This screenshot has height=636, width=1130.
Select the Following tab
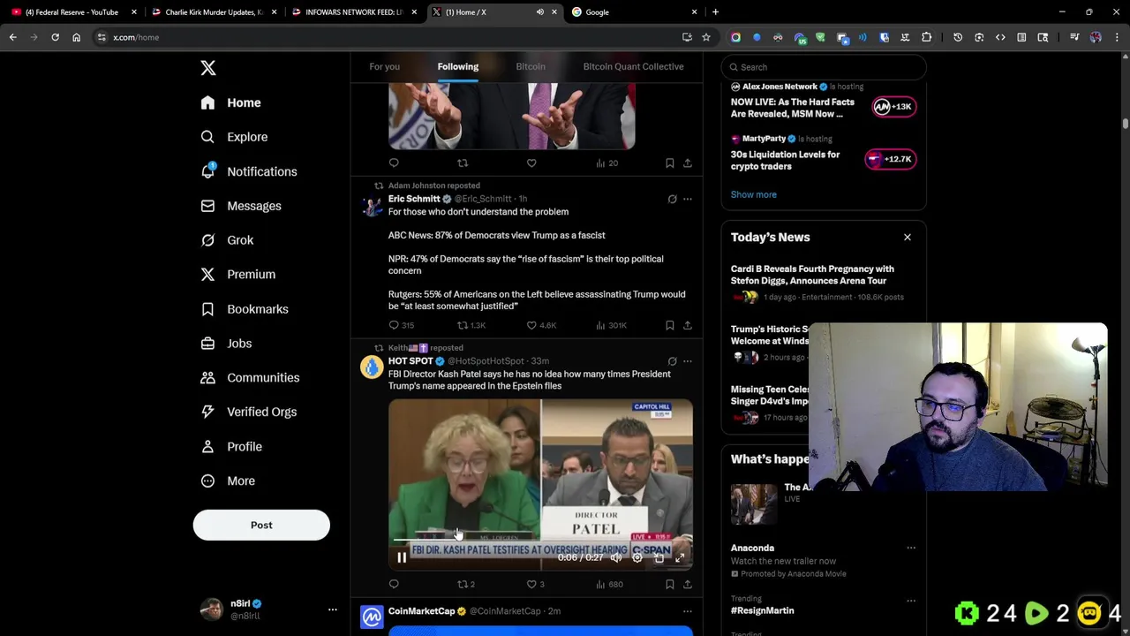click(x=458, y=66)
